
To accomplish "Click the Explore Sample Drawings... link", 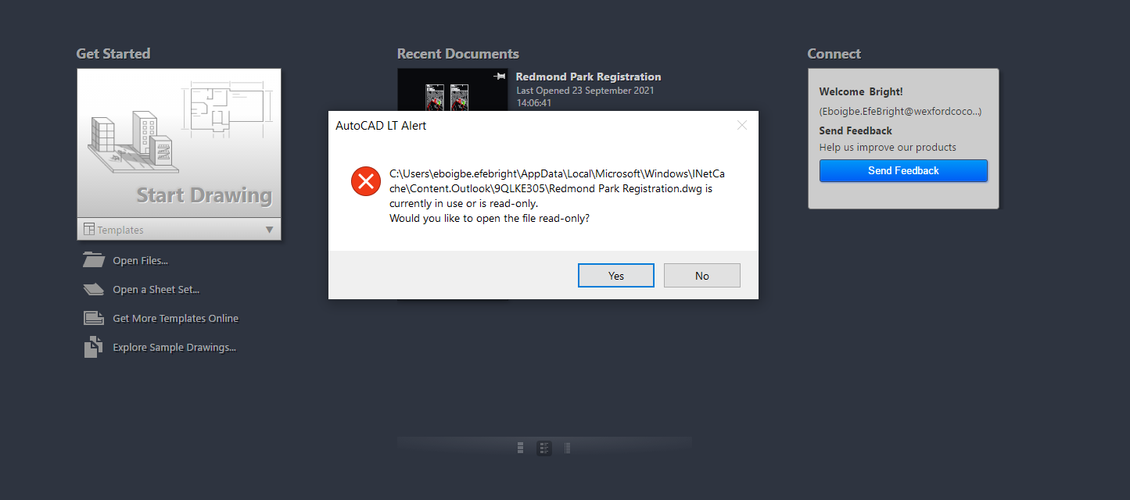I will pyautogui.click(x=174, y=348).
